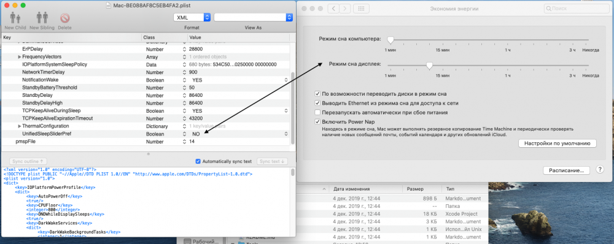Click class stepper for StandbyBatteryThreshold row
614x244 pixels.
(184, 88)
